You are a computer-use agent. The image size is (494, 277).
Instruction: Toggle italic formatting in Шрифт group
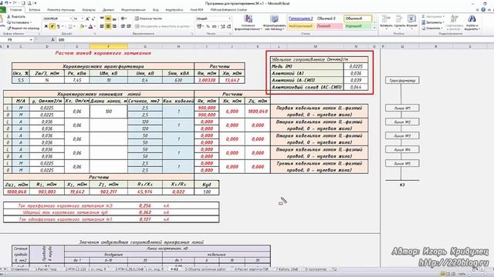tap(52, 26)
